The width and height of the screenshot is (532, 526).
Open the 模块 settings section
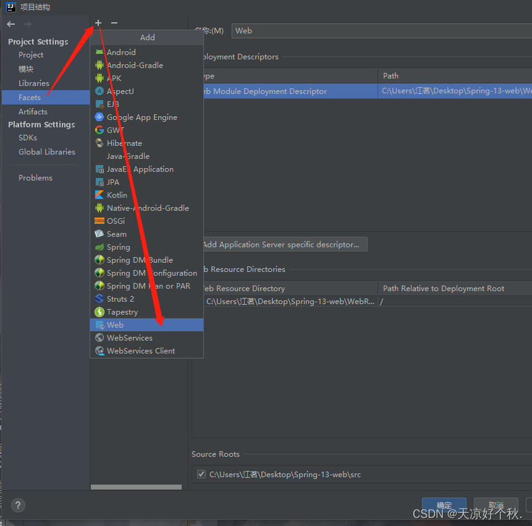tap(26, 69)
